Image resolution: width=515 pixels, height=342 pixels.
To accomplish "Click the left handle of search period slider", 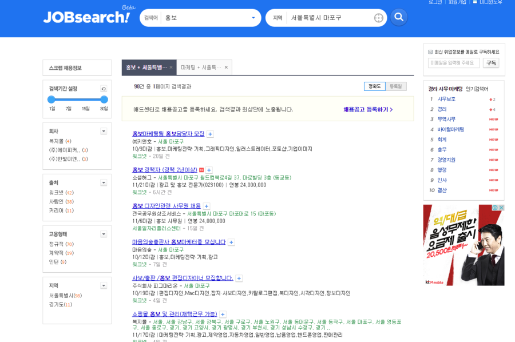I will click(x=51, y=100).
